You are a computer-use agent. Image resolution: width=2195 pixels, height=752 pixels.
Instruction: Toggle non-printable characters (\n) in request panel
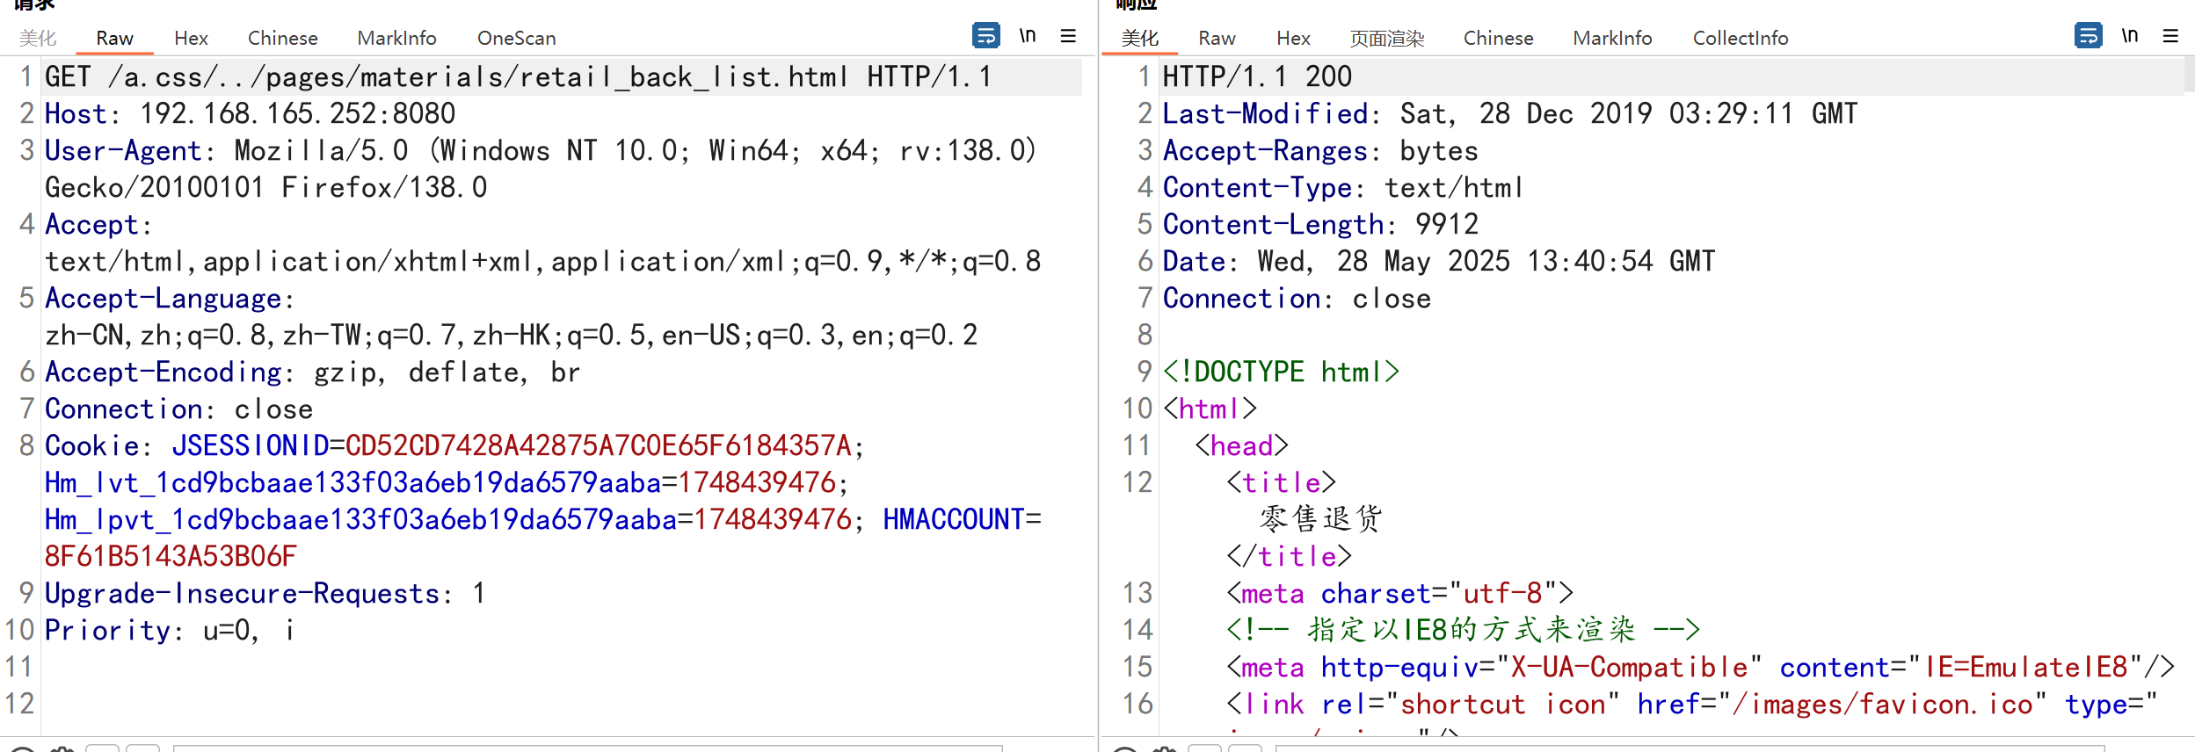[x=1028, y=36]
